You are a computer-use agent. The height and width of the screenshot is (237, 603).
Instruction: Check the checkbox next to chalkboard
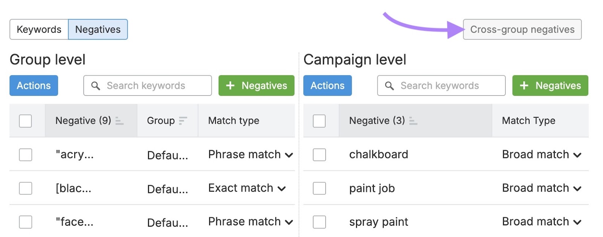click(319, 154)
